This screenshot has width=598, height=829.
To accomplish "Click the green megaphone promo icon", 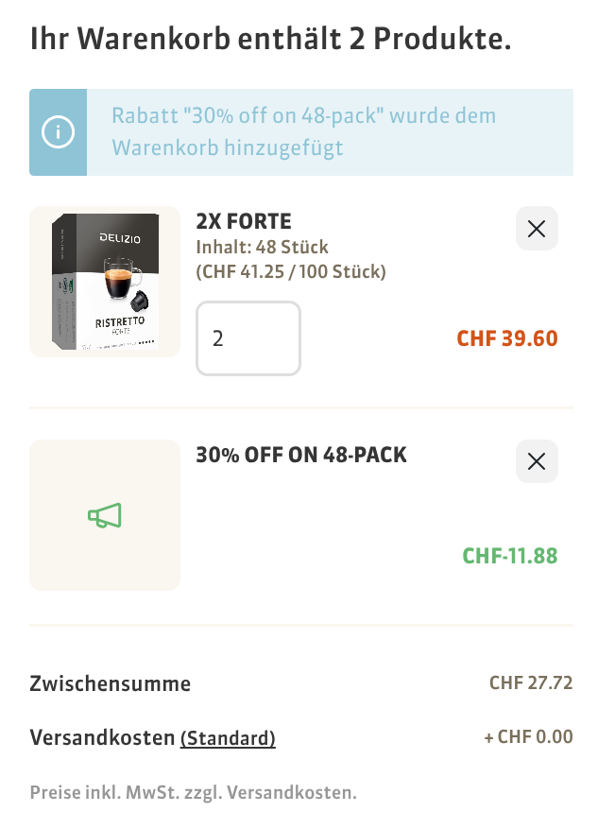I will [x=105, y=515].
